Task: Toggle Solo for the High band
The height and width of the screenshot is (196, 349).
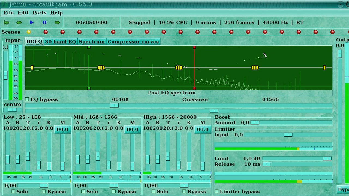Action: pos(153,192)
